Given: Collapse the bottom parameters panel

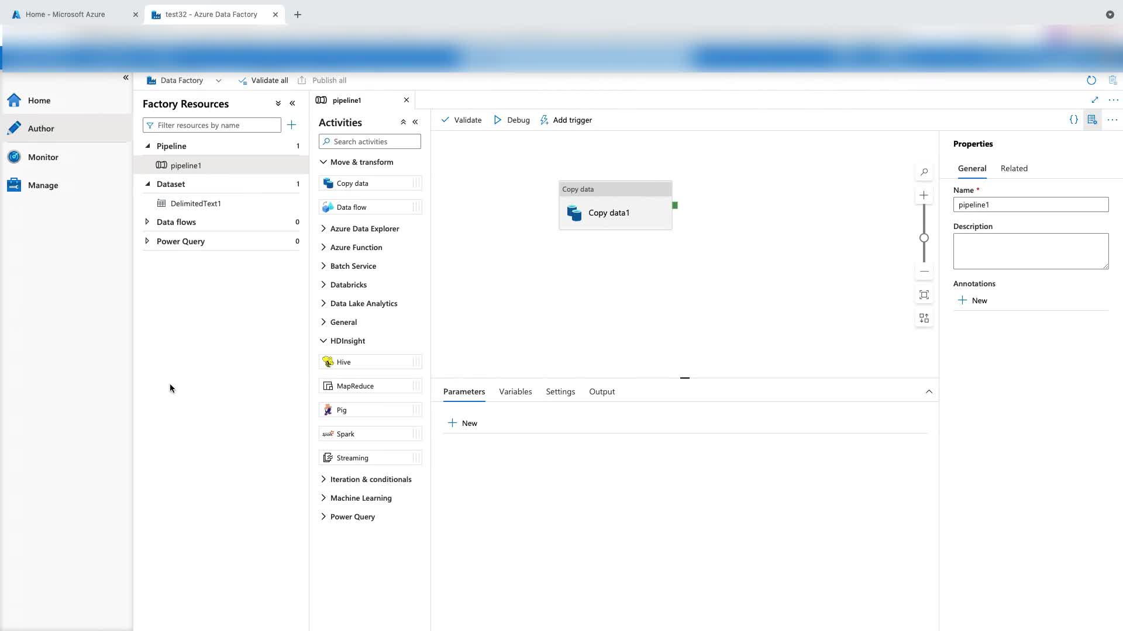Looking at the screenshot, I should (929, 392).
